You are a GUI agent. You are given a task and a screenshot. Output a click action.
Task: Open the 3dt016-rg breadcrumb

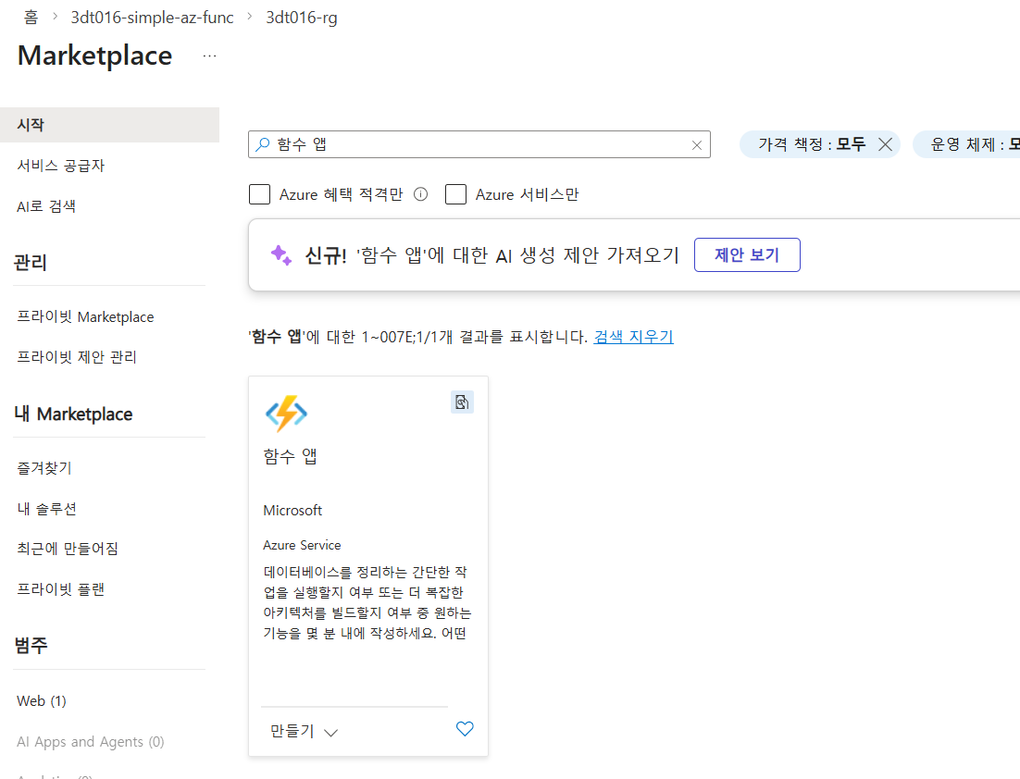(302, 18)
